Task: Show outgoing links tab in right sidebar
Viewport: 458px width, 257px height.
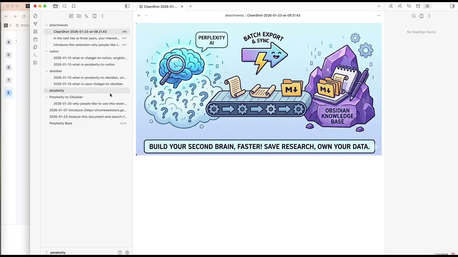Action: (x=400, y=6)
